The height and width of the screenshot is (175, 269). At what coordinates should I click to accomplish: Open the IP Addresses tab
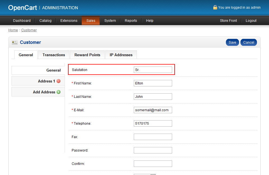(121, 55)
